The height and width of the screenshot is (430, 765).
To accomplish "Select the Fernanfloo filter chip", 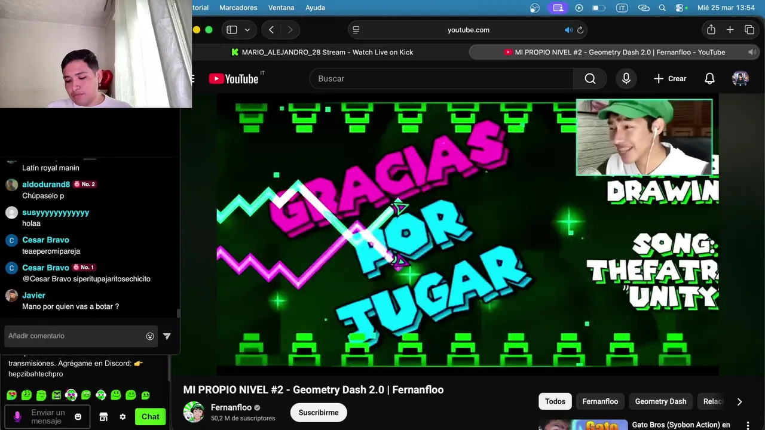I will (600, 401).
